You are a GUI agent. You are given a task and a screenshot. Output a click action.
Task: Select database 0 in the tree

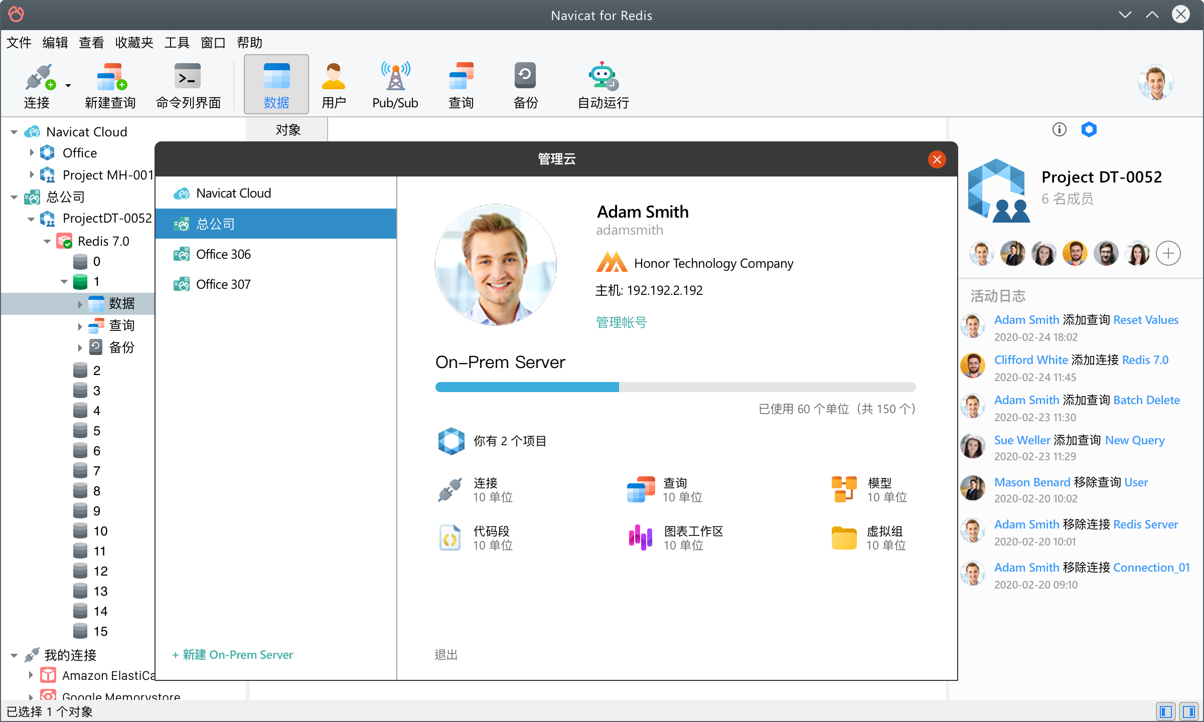click(x=87, y=261)
